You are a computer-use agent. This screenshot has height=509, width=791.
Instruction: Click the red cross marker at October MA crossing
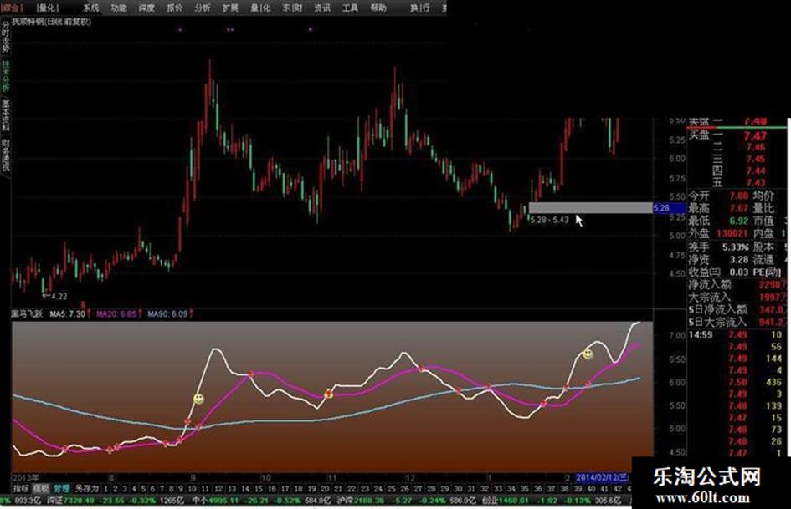tap(250, 374)
